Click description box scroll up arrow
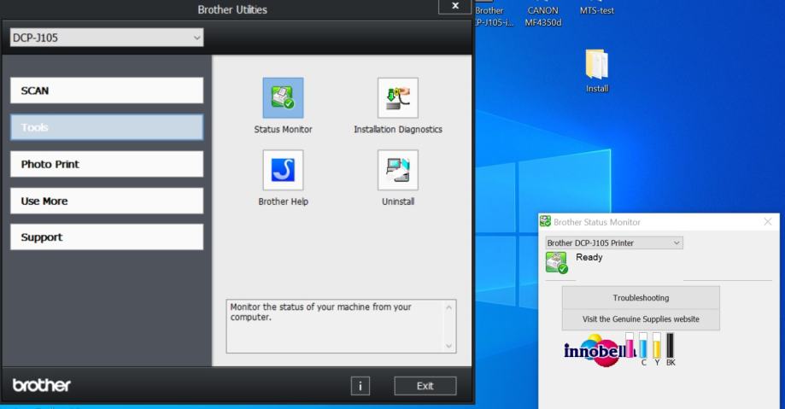 448,307
